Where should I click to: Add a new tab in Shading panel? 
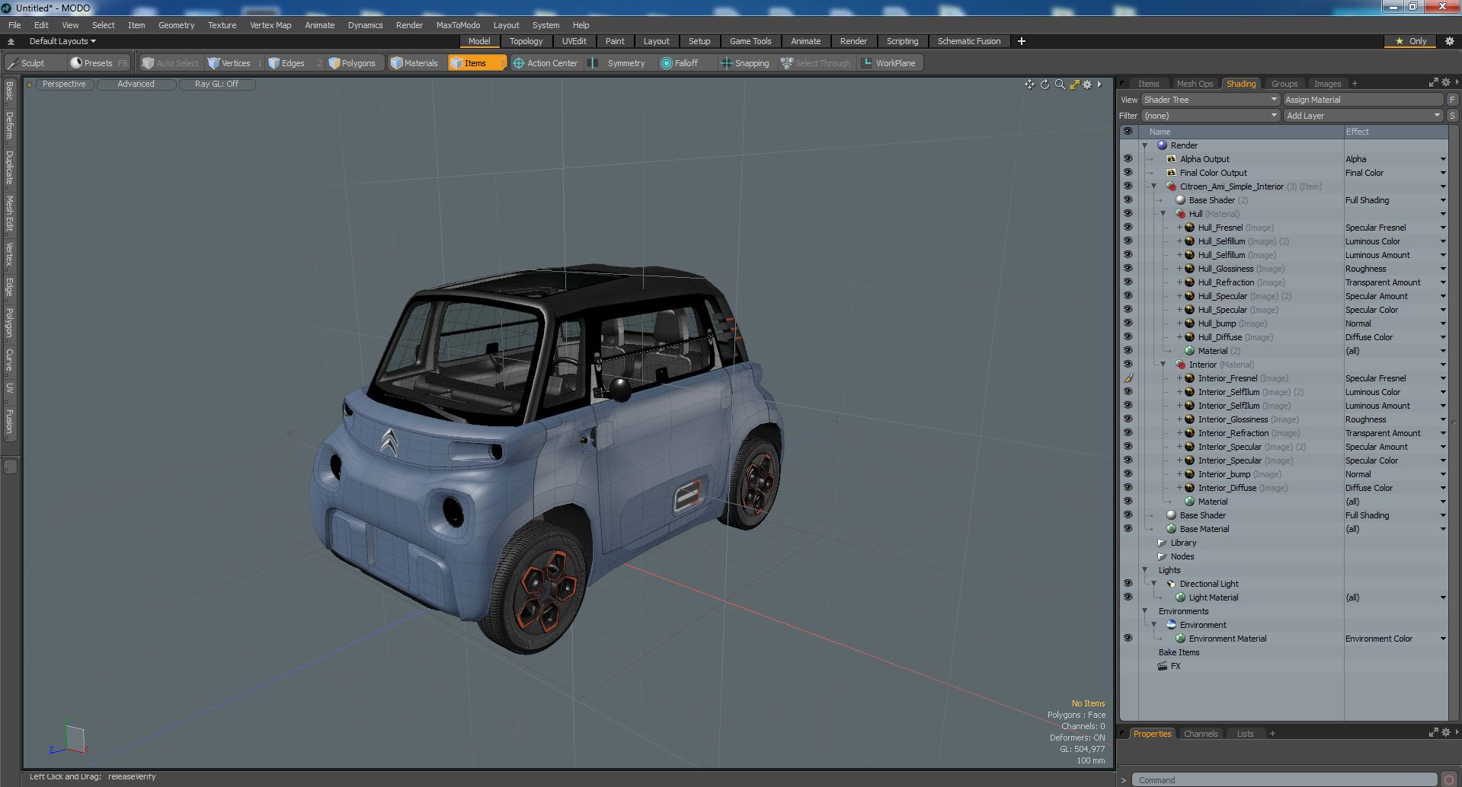1355,84
